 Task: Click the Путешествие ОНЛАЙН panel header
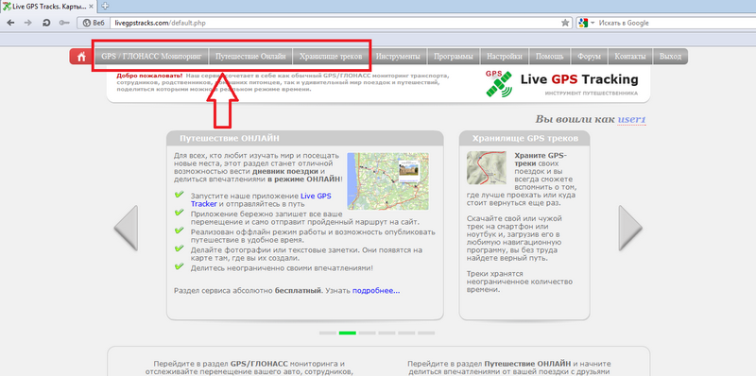tap(304, 138)
